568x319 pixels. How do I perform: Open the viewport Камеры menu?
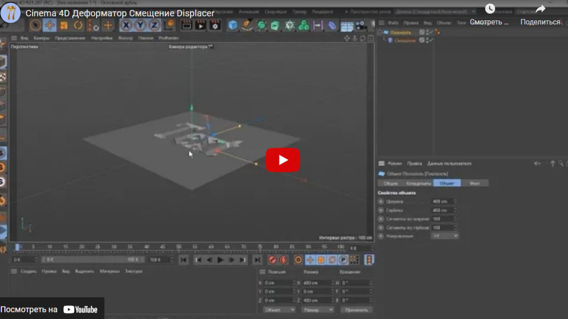click(x=42, y=38)
